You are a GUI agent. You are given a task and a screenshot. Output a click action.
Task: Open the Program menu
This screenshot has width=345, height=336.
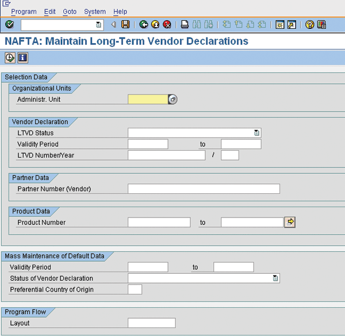tap(24, 12)
